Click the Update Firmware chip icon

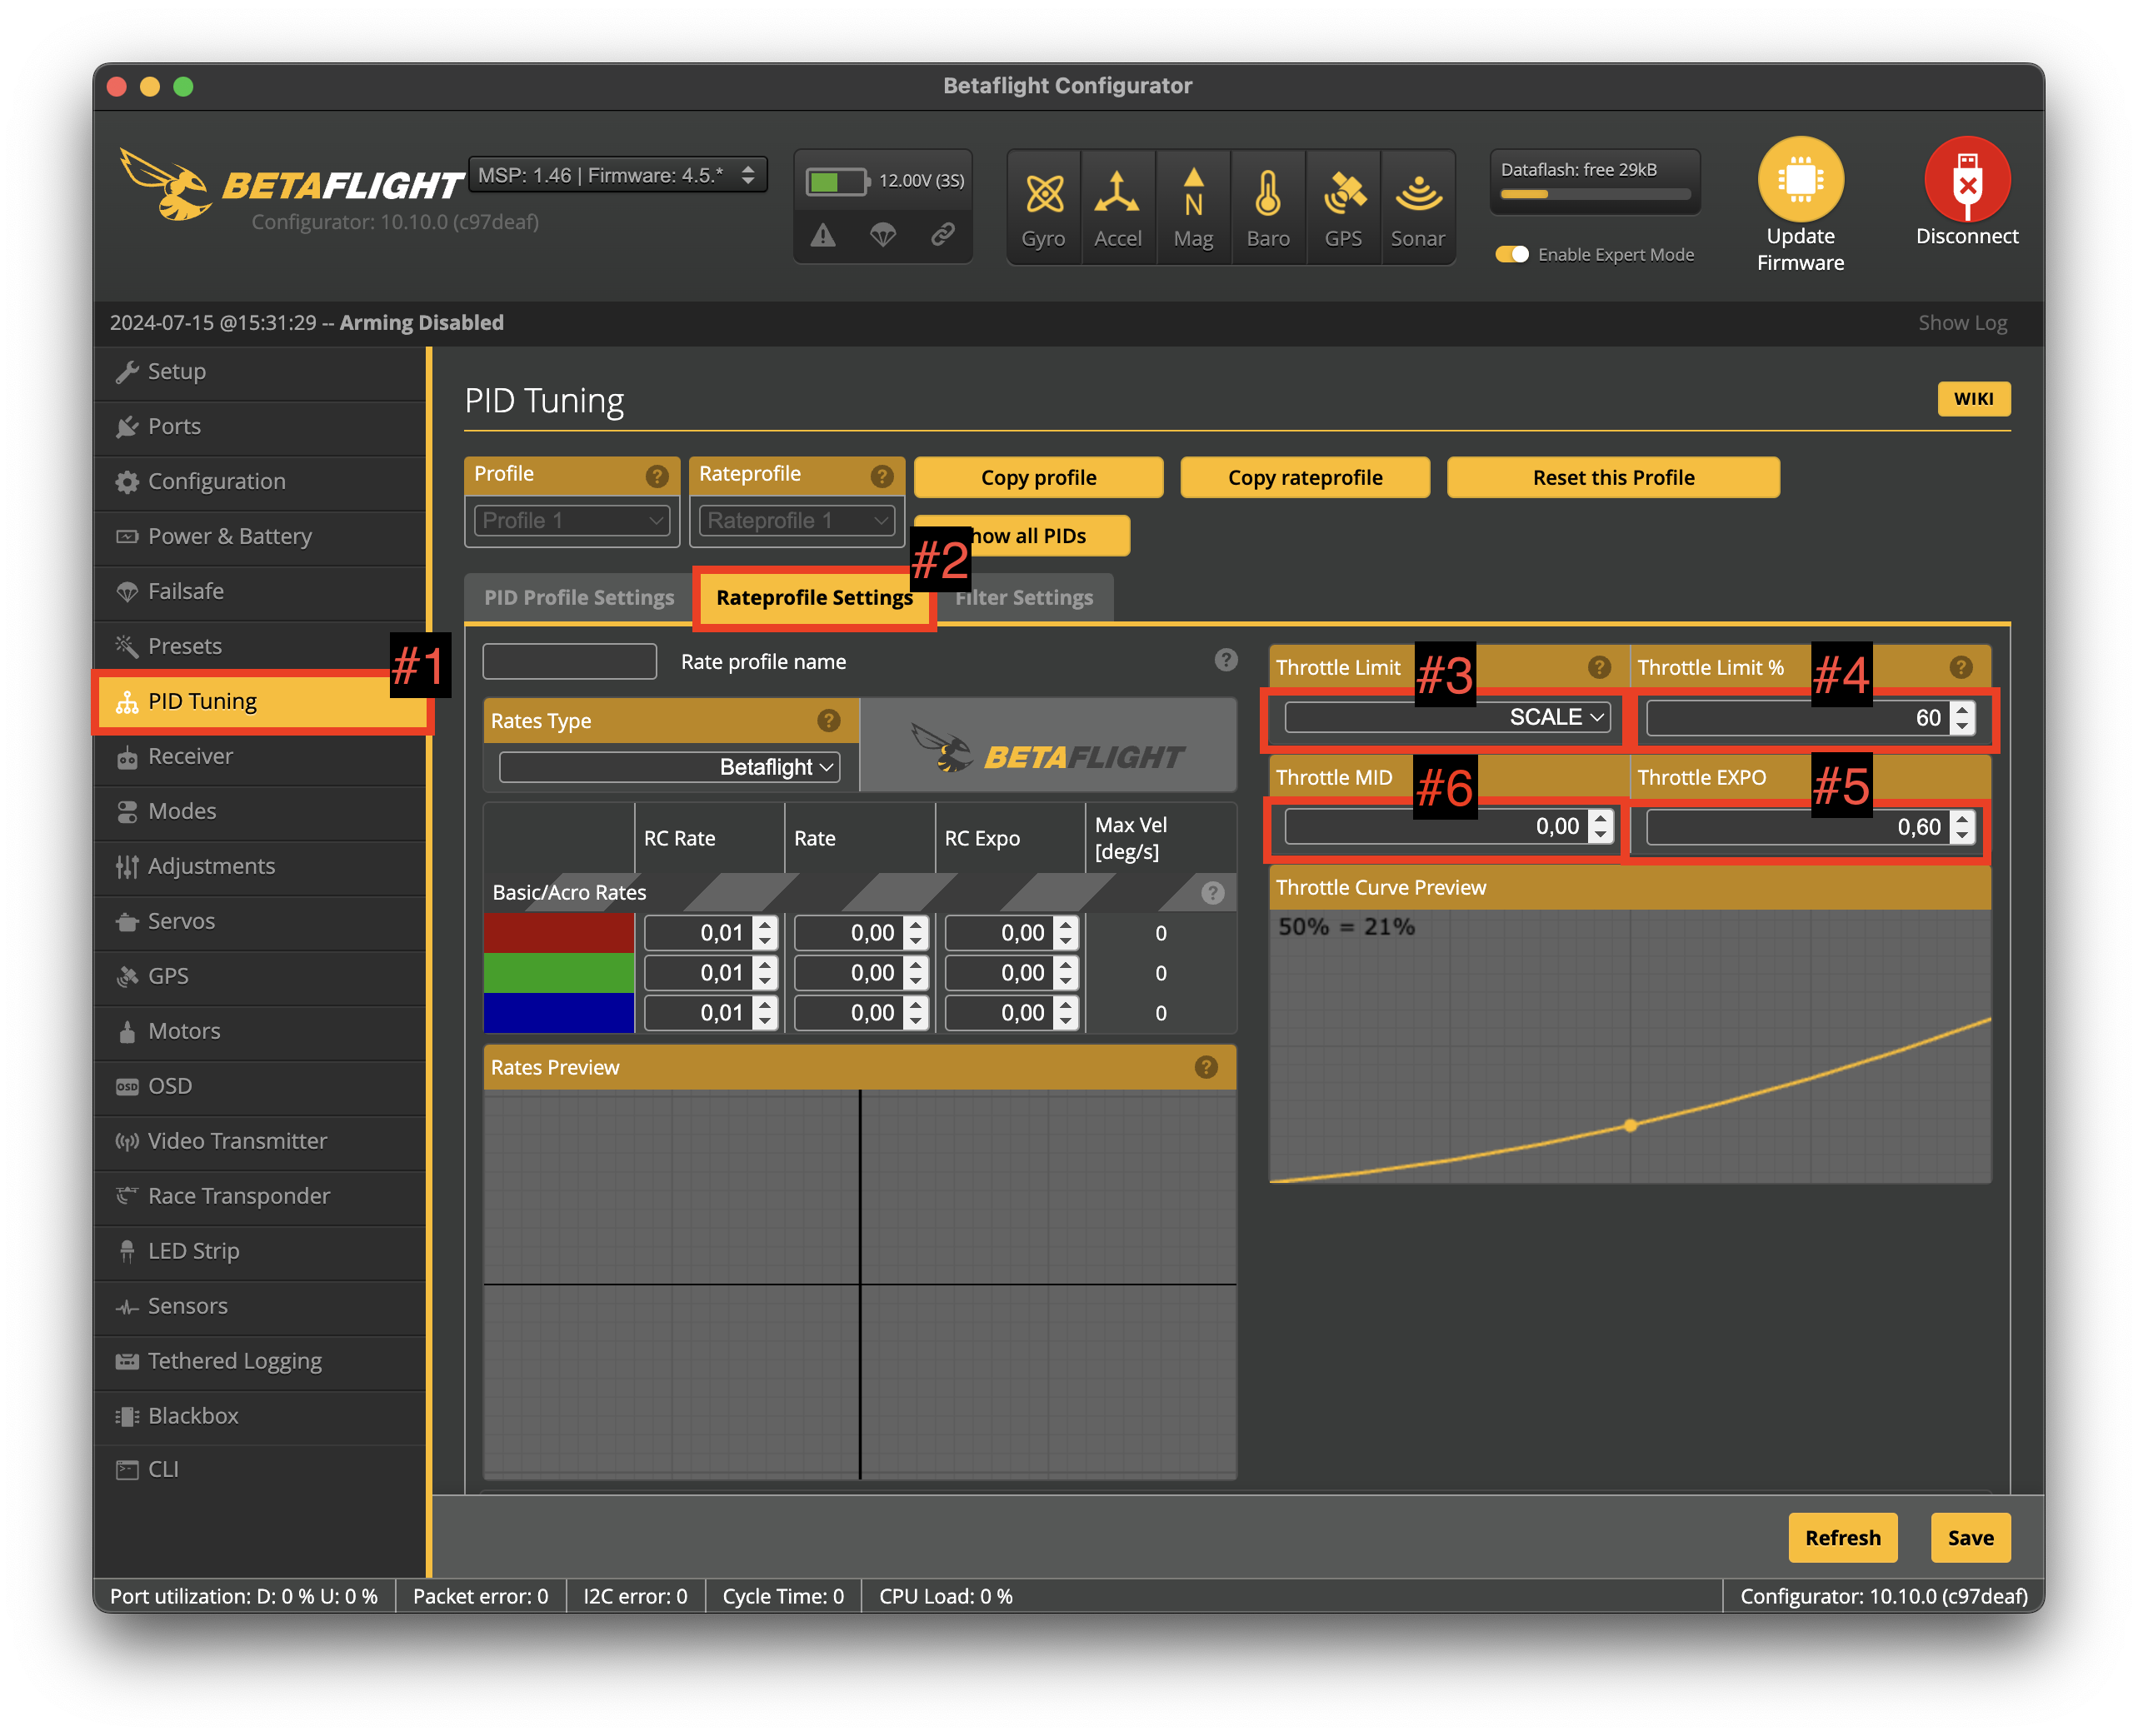click(x=1800, y=179)
